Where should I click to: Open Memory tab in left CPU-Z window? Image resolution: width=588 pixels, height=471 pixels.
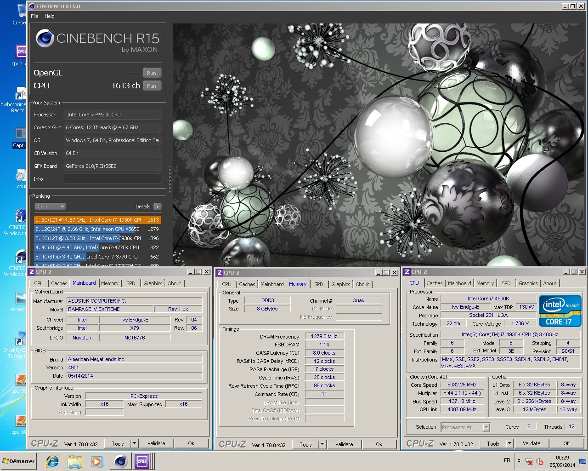(110, 283)
